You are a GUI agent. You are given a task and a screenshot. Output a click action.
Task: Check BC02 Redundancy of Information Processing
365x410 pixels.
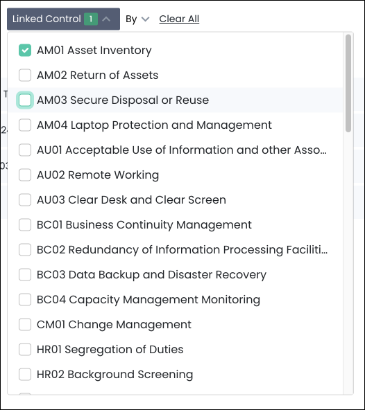pyautogui.click(x=25, y=249)
